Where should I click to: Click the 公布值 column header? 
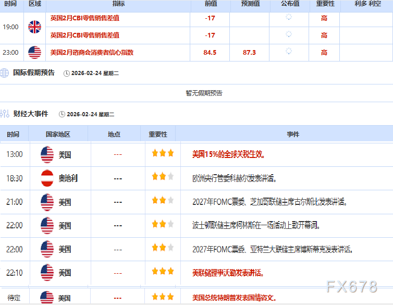pos(290,4)
